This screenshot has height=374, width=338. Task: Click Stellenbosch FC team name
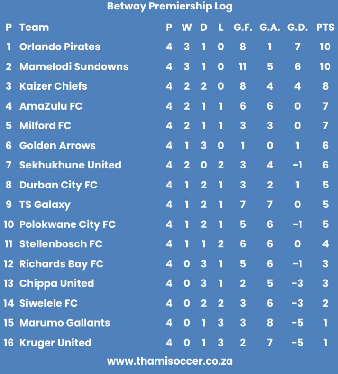[x=61, y=244]
